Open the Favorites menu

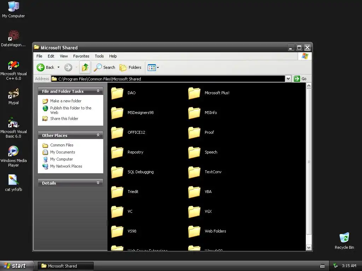point(81,56)
